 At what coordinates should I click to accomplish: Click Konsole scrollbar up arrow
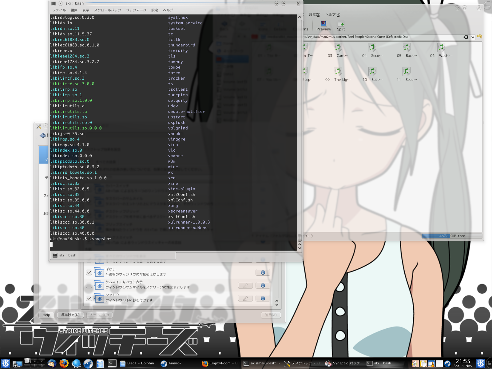(300, 17)
